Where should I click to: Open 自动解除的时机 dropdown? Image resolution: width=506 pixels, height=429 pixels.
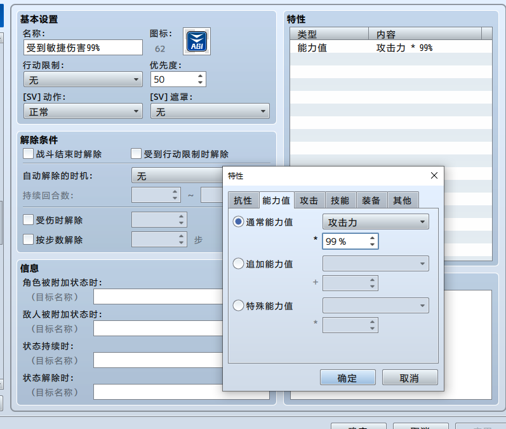tap(177, 176)
